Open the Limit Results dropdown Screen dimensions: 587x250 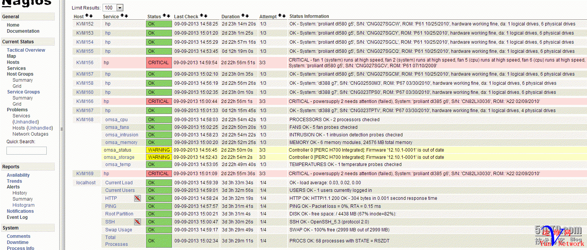[113, 8]
